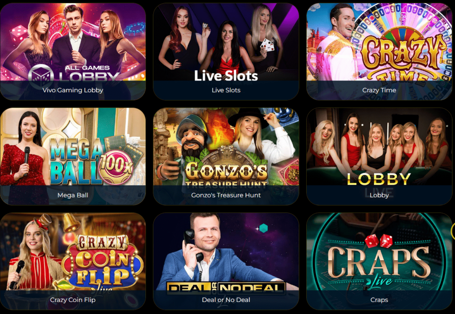Open the Vivo Gaming Lobby tile
Image resolution: width=455 pixels, height=314 pixels.
pyautogui.click(x=72, y=52)
